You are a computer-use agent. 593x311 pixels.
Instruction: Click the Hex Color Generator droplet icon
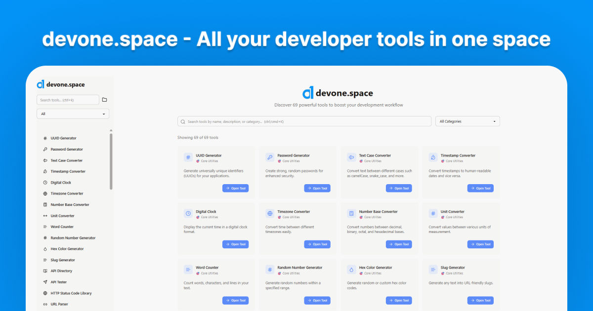click(351, 269)
